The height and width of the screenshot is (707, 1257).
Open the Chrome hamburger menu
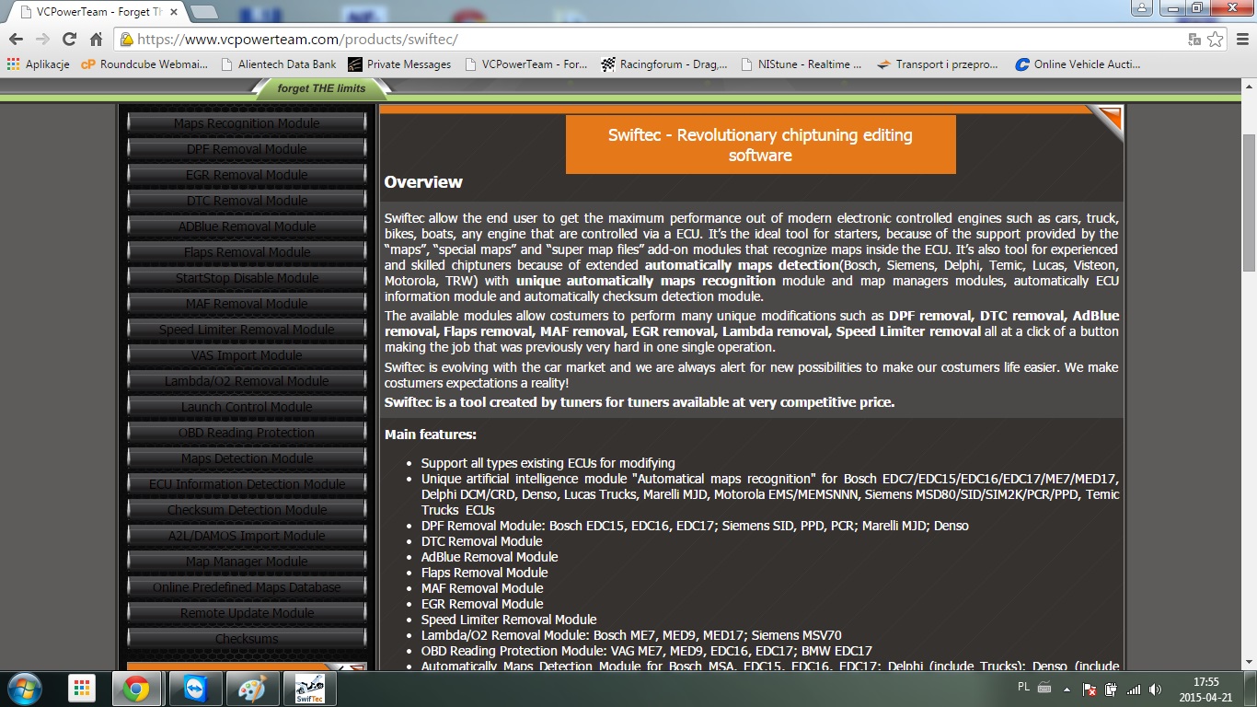[1241, 40]
